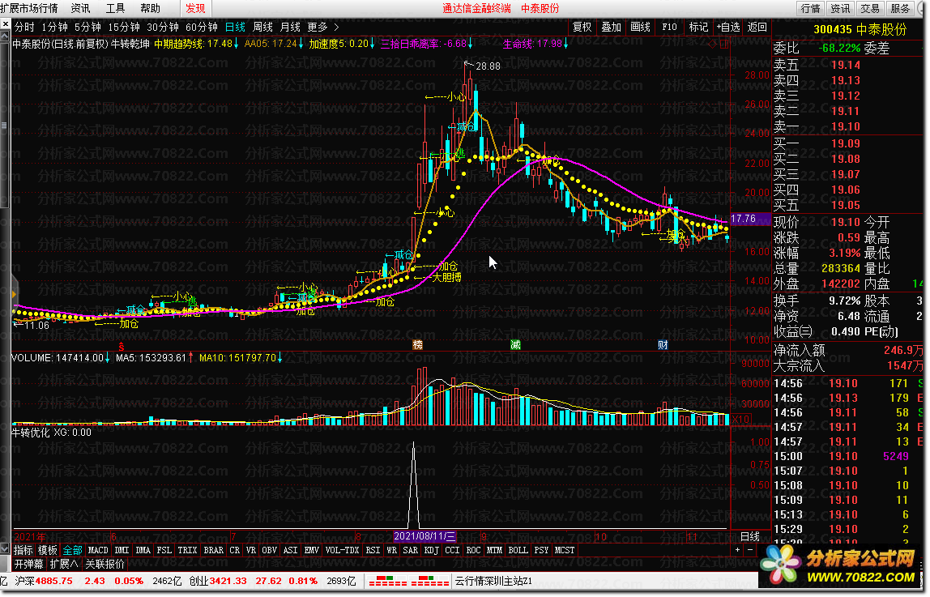This screenshot has height=597, width=930.
Task: Close the period toolbar with the X icon
Action: [x=6, y=24]
